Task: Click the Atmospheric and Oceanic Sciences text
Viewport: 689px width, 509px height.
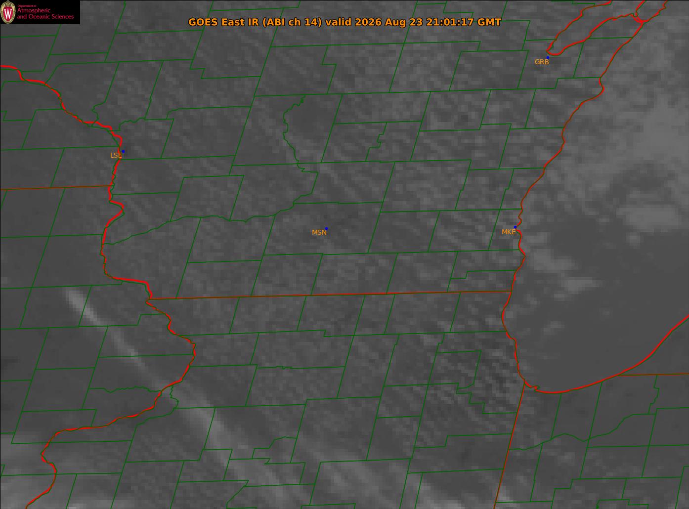Action: click(45, 13)
